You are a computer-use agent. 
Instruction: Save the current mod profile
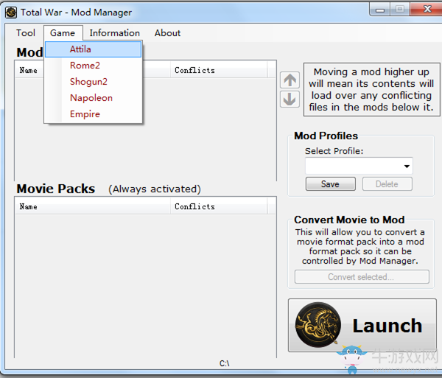click(x=330, y=184)
